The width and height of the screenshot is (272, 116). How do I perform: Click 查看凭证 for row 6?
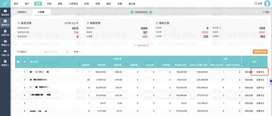(260, 111)
